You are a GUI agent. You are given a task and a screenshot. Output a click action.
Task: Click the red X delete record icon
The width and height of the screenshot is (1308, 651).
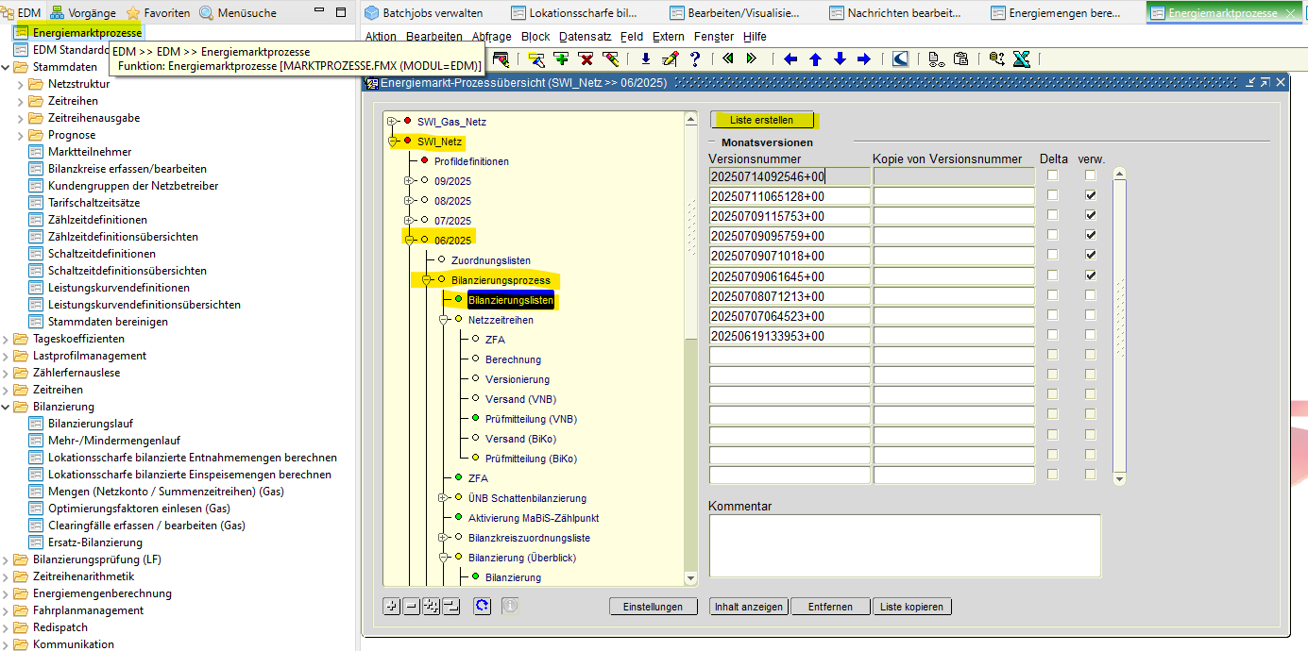(x=586, y=58)
